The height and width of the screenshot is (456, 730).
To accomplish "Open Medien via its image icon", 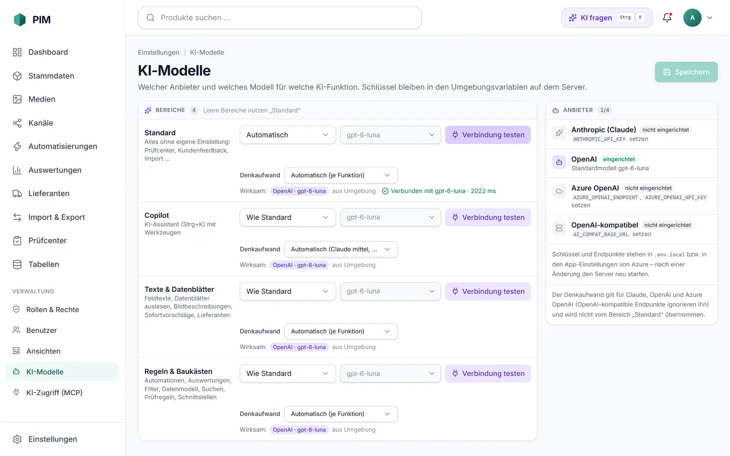I will tap(17, 99).
